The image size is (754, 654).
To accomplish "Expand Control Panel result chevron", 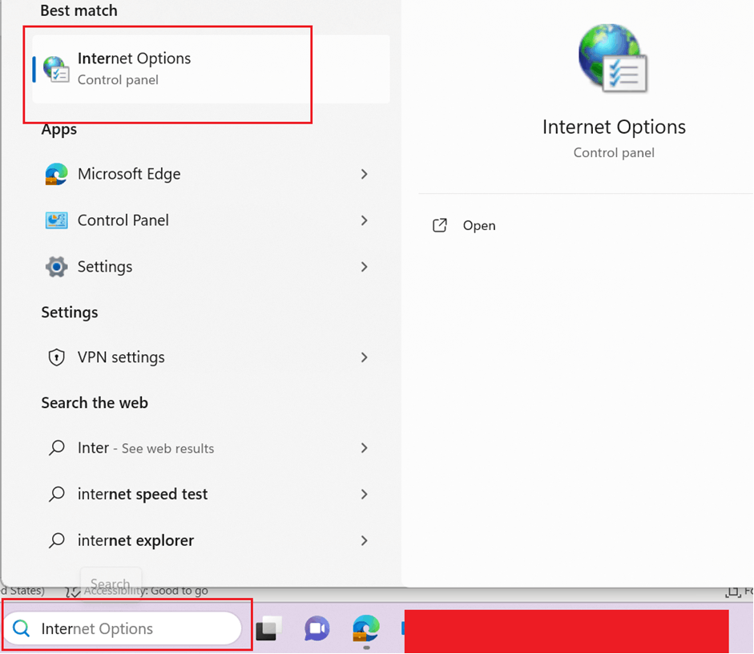I will tap(364, 220).
